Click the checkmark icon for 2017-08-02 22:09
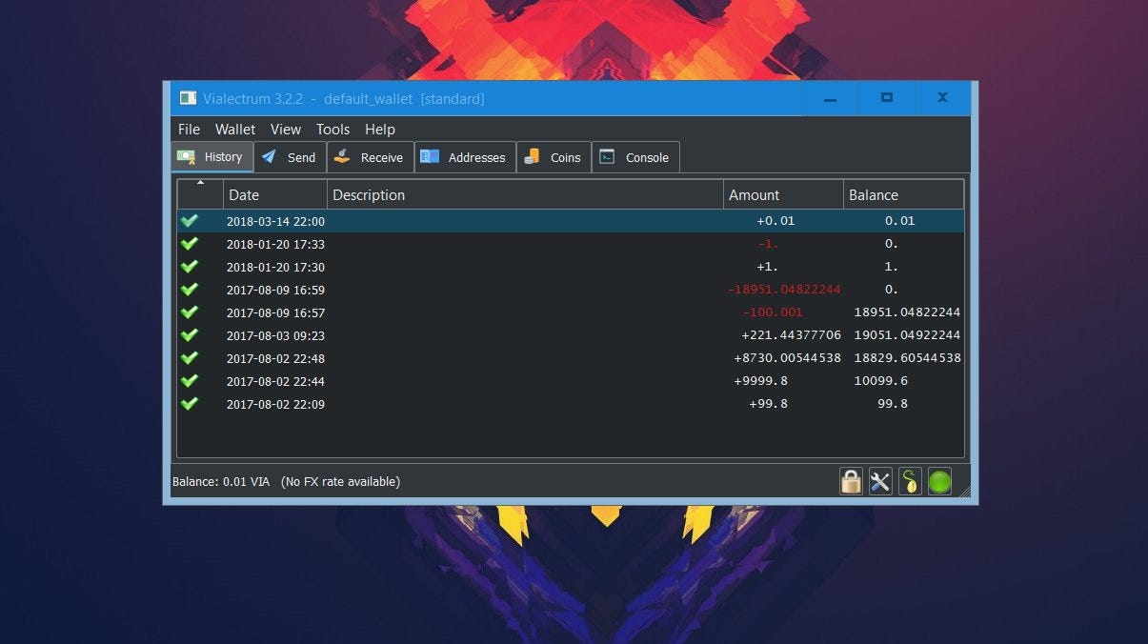The image size is (1148, 644). click(190, 404)
